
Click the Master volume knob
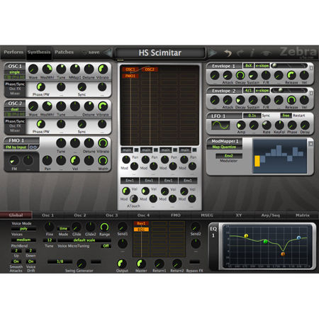coord(141,263)
